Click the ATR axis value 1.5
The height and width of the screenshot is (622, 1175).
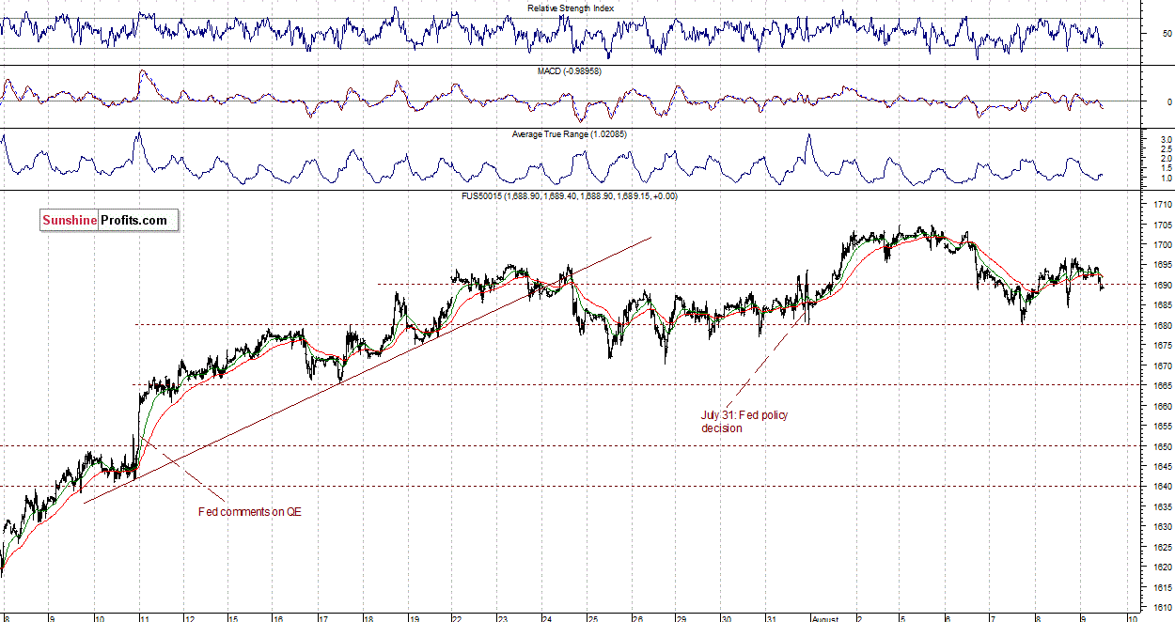(1166, 168)
